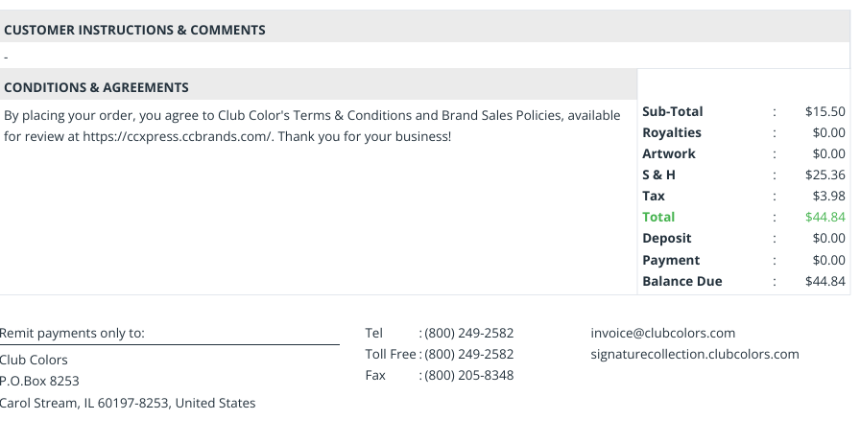Screen dimensions: 860x443
Task: Click the ccxpress.ccbrands.com URL in terms text
Action: (x=178, y=136)
